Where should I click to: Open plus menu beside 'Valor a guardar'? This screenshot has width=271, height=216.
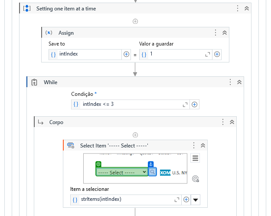pyautogui.click(x=217, y=54)
